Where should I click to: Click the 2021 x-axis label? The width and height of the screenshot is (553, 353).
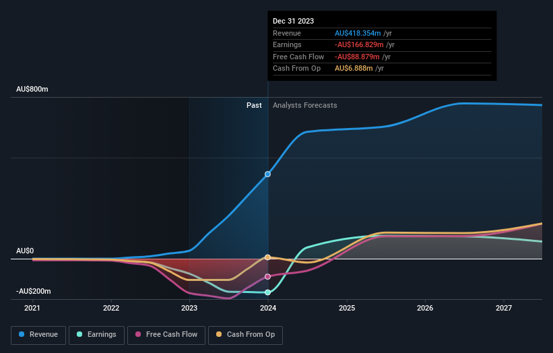click(32, 309)
